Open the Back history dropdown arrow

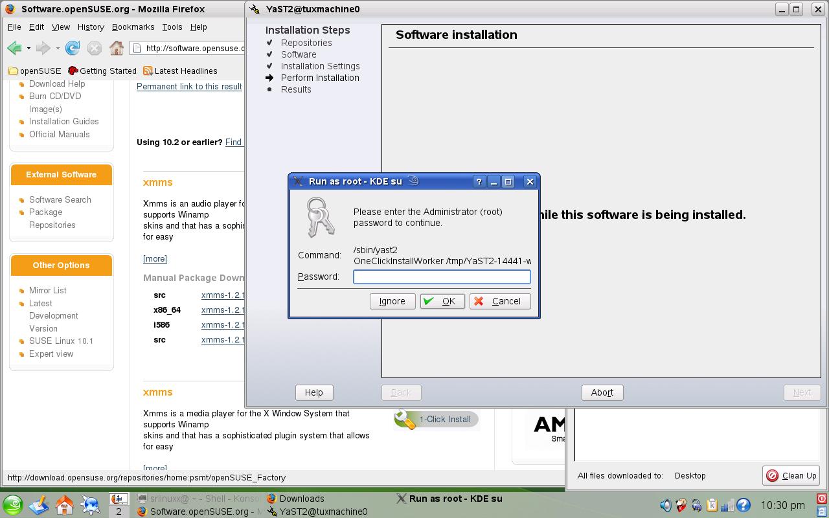tap(28, 48)
